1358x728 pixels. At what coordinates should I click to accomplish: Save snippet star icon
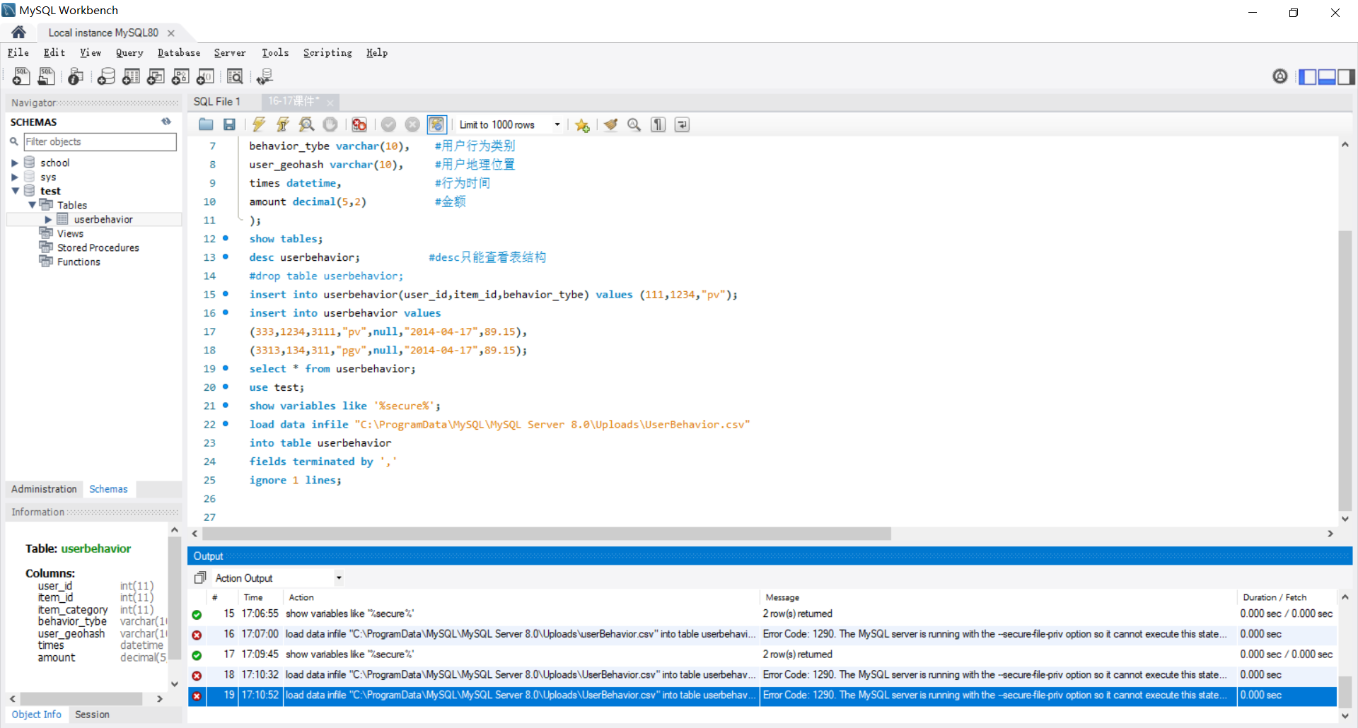(582, 124)
